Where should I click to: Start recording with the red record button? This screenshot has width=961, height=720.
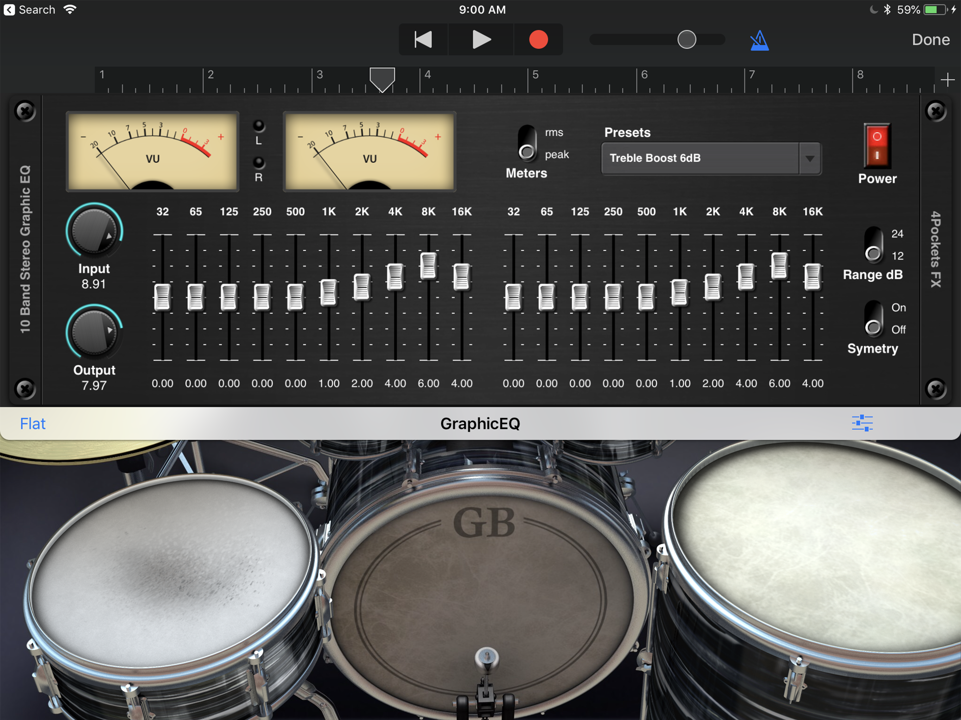click(538, 39)
